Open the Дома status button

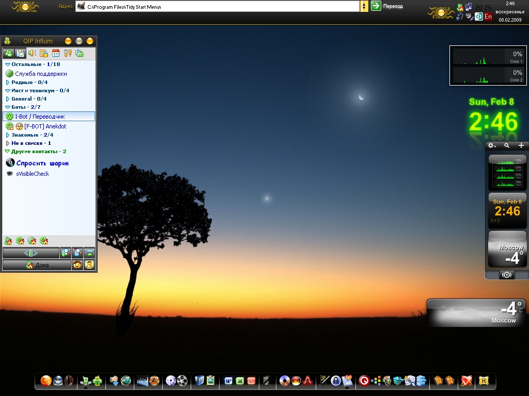click(37, 265)
